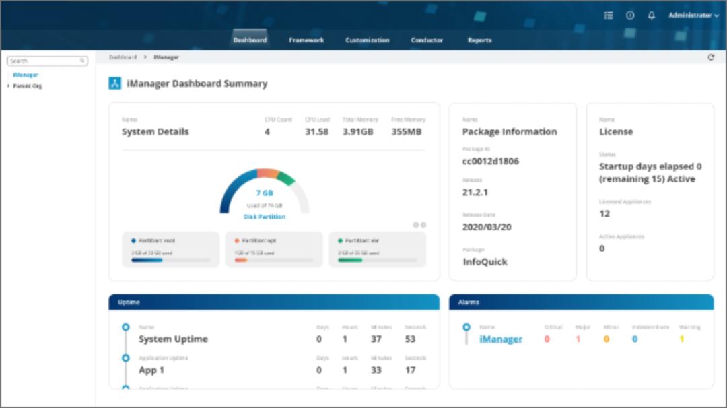Select first carousel dot in System Details
The width and height of the screenshot is (727, 408).
click(416, 225)
